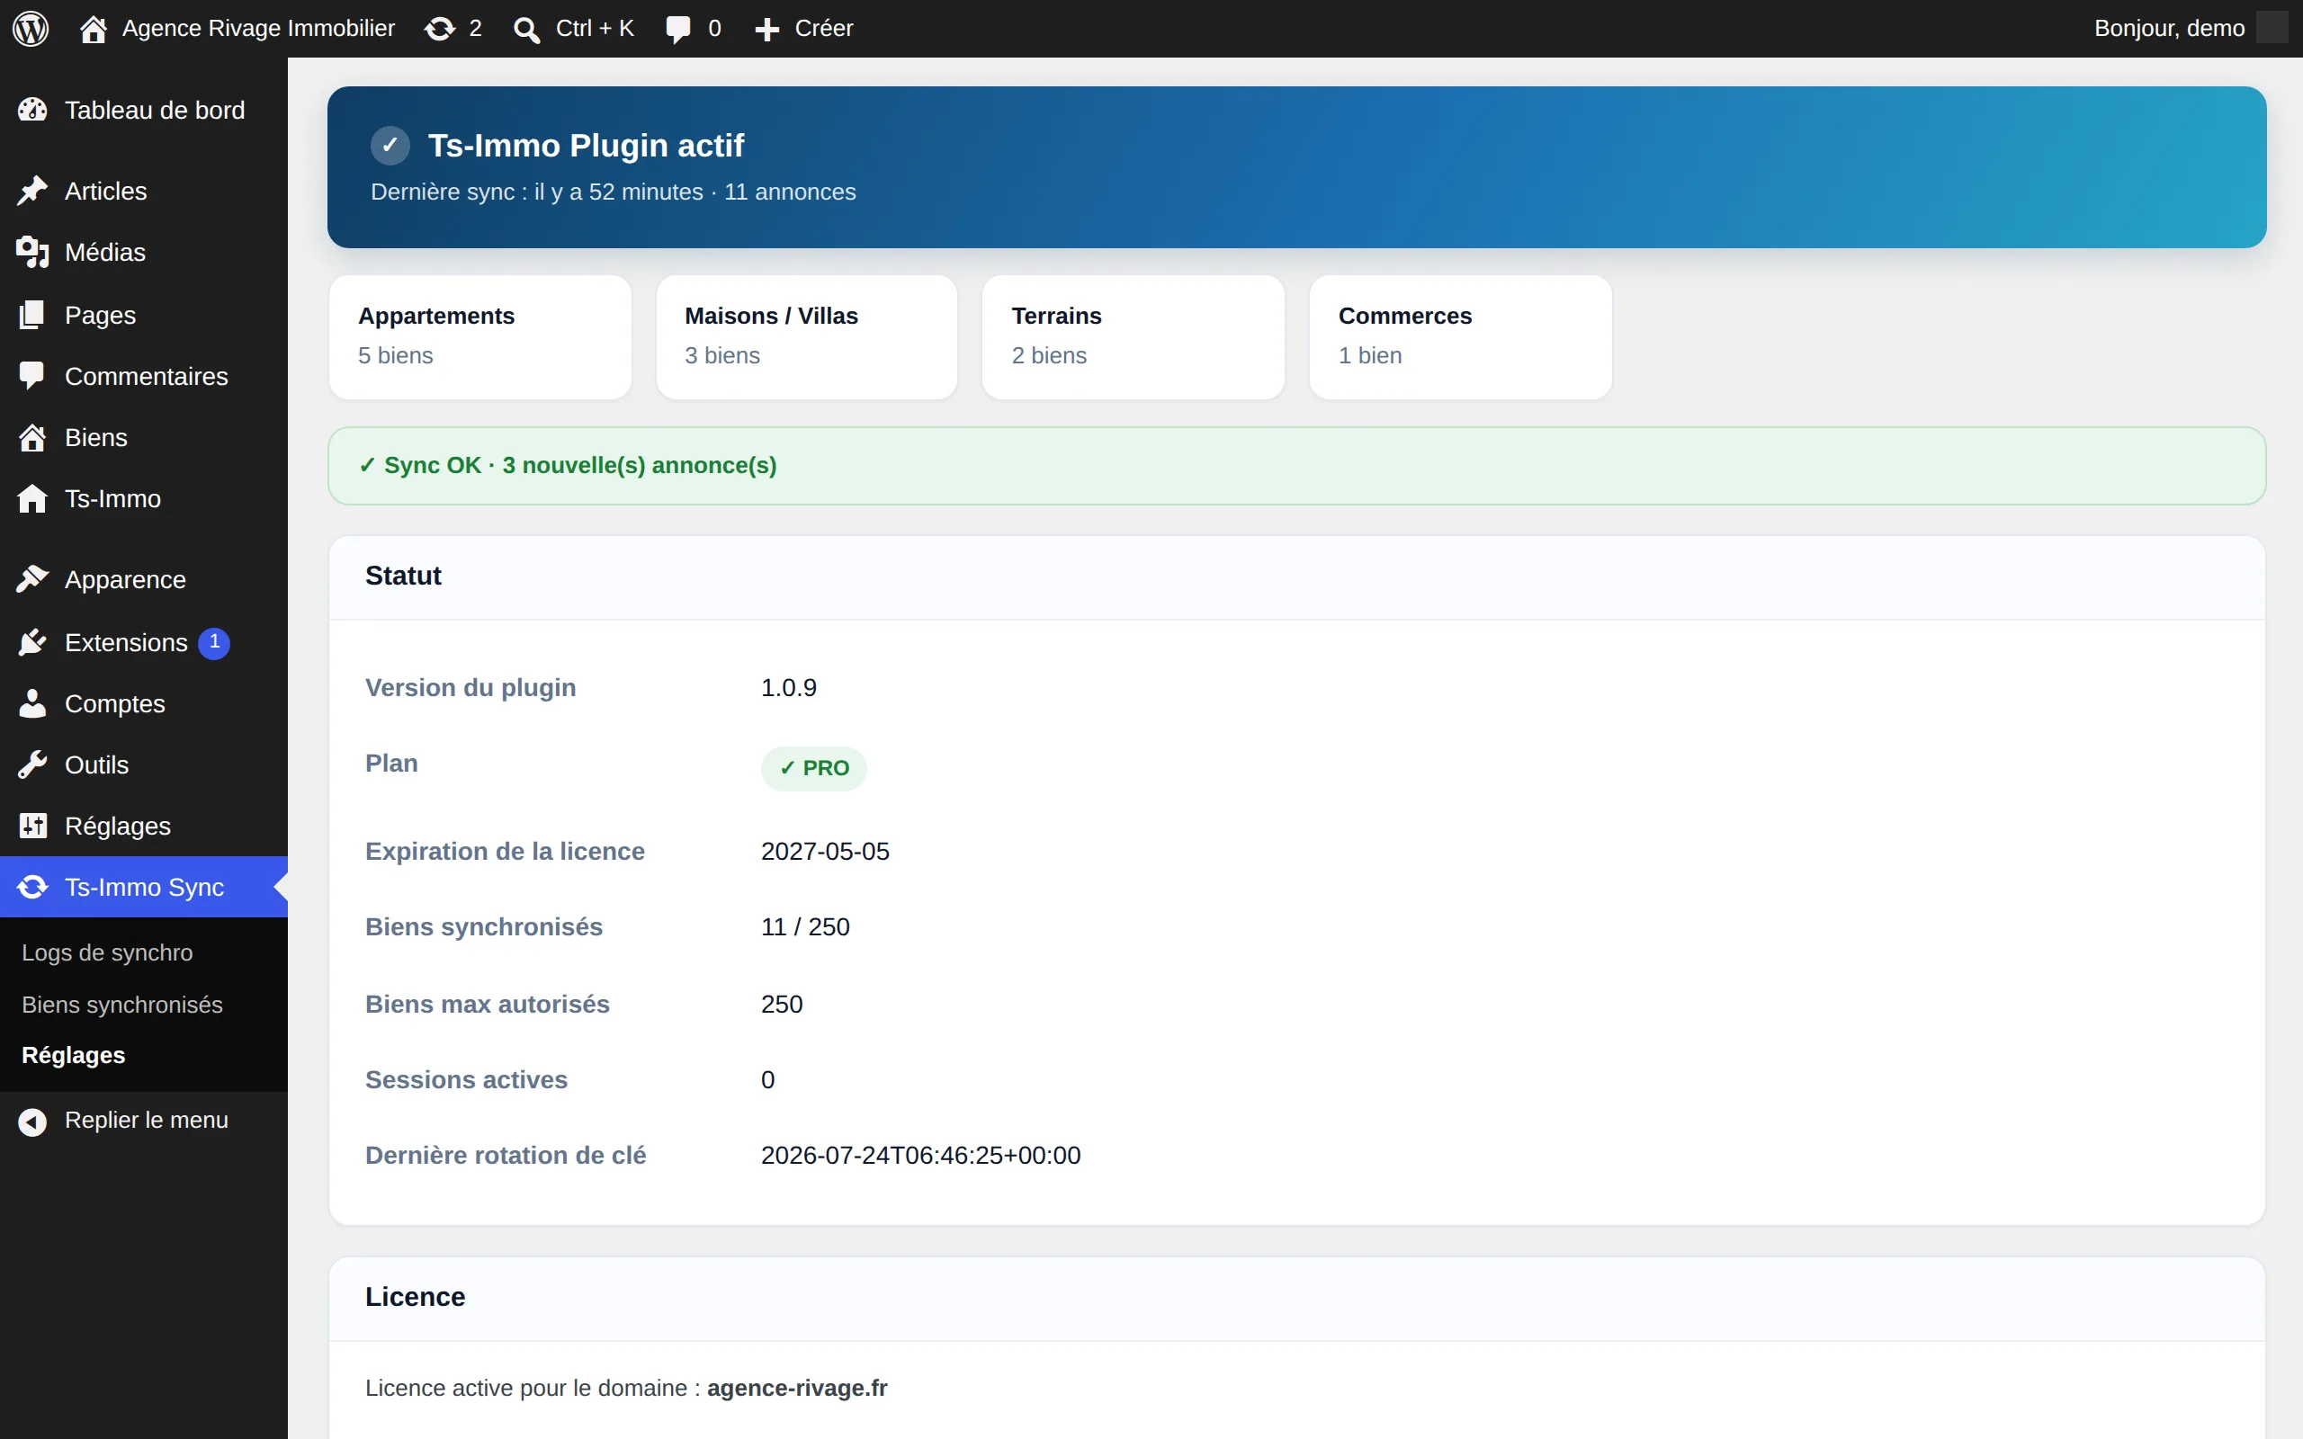Viewport: 2303px width, 1439px height.
Task: Open main Réglages sidebar menu
Action: point(144,827)
